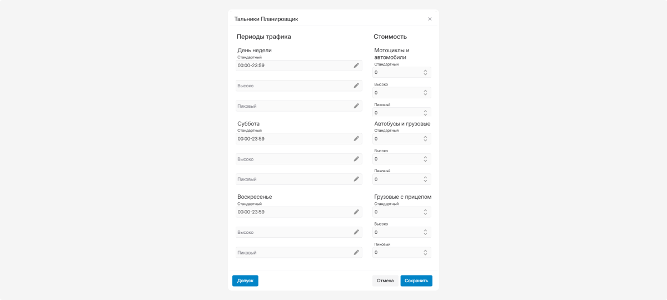Click pencil icon for Воскресенье Высоко period

[x=356, y=232]
